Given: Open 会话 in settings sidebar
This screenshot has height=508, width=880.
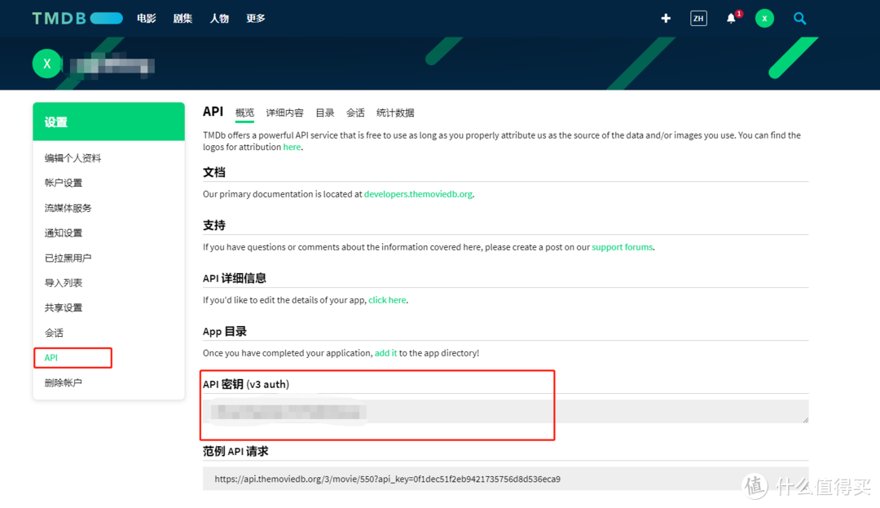Looking at the screenshot, I should click(x=54, y=333).
